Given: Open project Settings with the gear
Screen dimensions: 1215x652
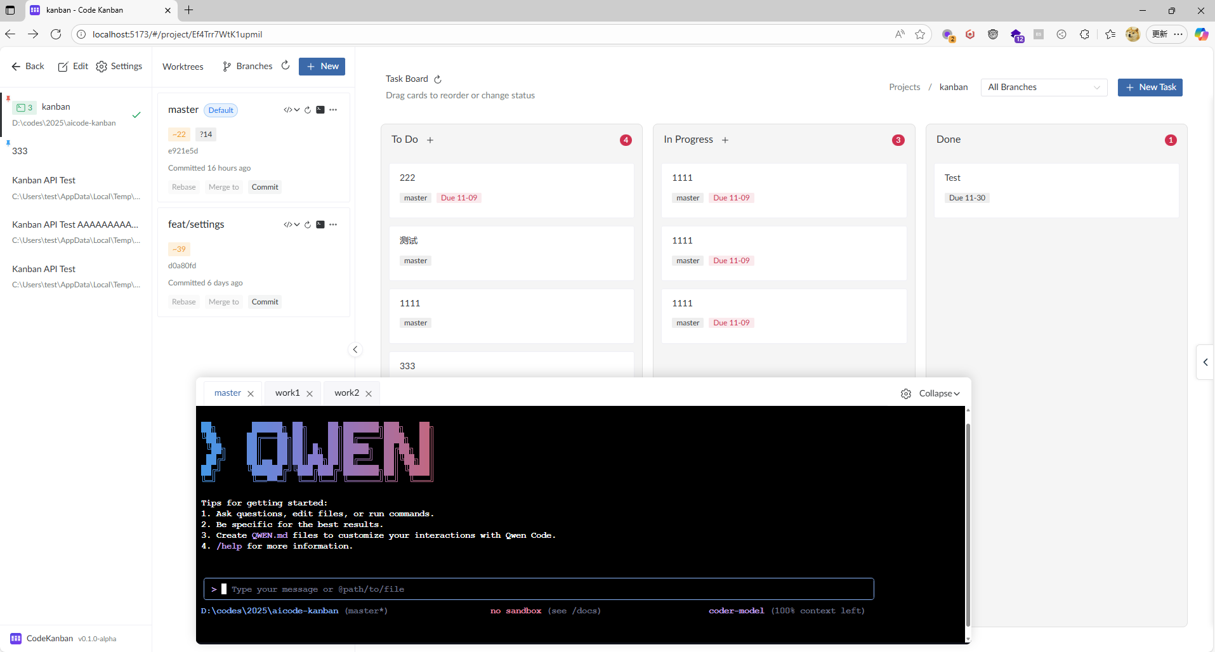Looking at the screenshot, I should (x=119, y=66).
